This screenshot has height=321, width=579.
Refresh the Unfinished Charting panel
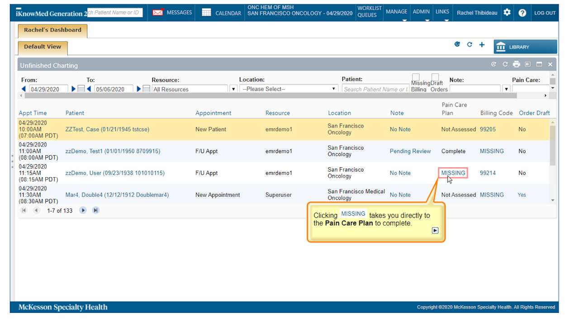pos(505,65)
